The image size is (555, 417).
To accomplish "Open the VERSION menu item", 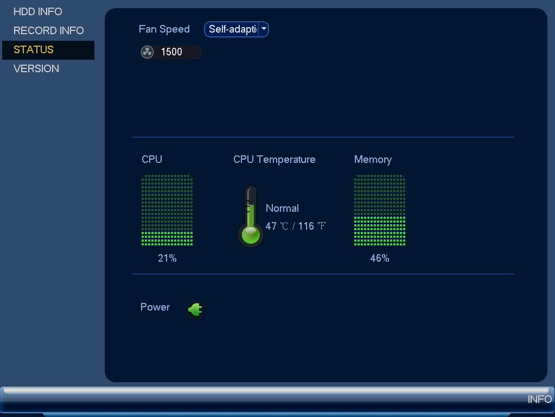I will 36,68.
